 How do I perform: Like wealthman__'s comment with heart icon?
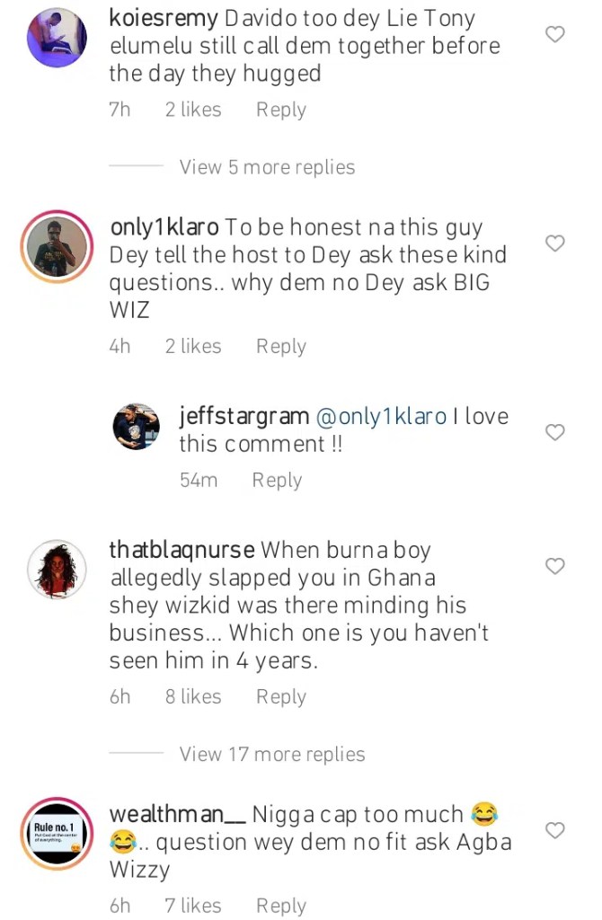click(x=555, y=830)
